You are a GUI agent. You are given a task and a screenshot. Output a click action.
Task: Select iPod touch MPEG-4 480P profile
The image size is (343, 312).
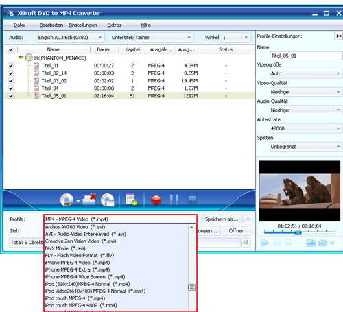click(x=117, y=305)
